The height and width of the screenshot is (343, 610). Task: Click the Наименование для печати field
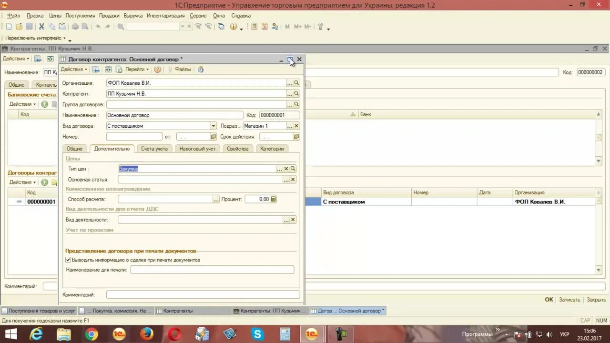click(212, 270)
